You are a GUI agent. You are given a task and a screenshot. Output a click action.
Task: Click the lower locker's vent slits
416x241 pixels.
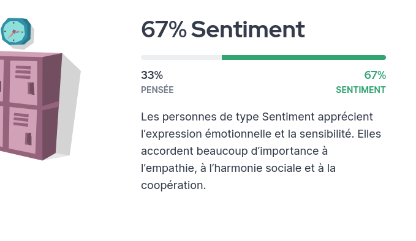[21, 120]
